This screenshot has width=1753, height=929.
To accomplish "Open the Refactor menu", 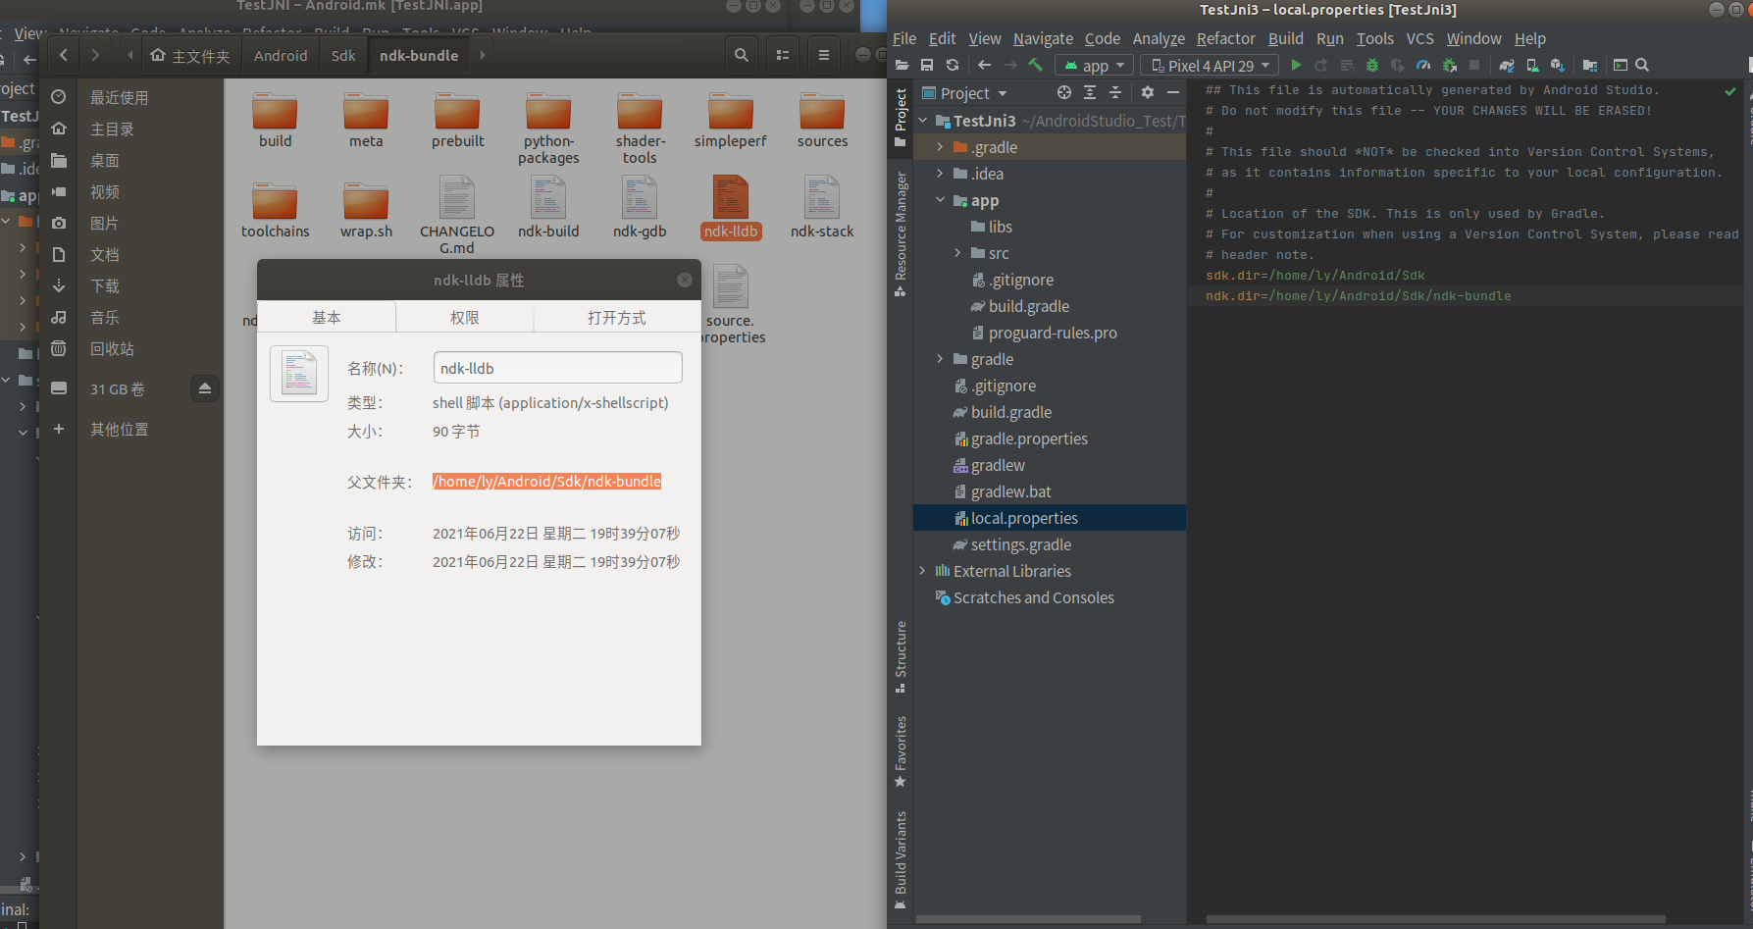I will [x=1225, y=38].
